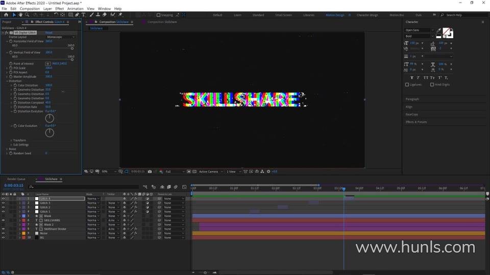This screenshot has height=275, width=490.
Task: Switch to the Libraries workspace
Action: pyautogui.click(x=309, y=15)
